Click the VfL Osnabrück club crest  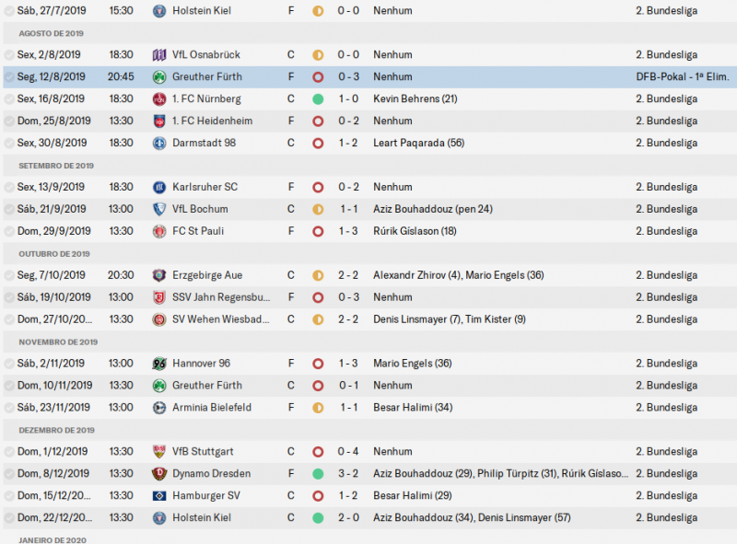click(158, 54)
